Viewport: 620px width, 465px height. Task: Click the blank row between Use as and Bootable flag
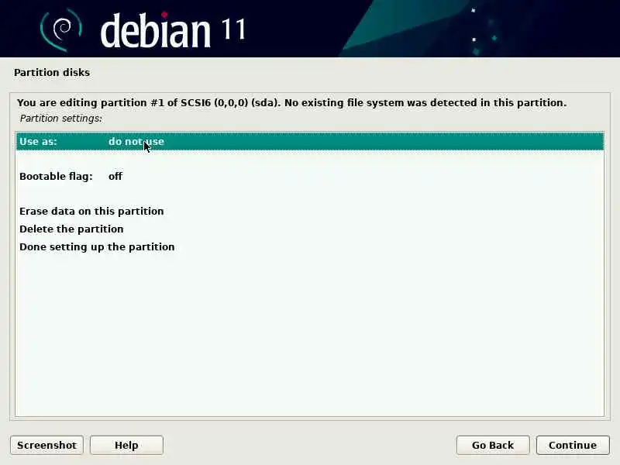pyautogui.click(x=309, y=159)
